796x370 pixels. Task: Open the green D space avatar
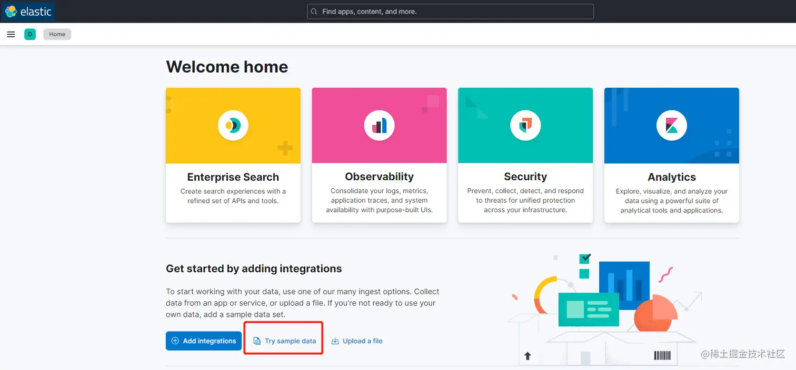[30, 34]
